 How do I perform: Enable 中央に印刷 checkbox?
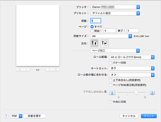point(110,102)
